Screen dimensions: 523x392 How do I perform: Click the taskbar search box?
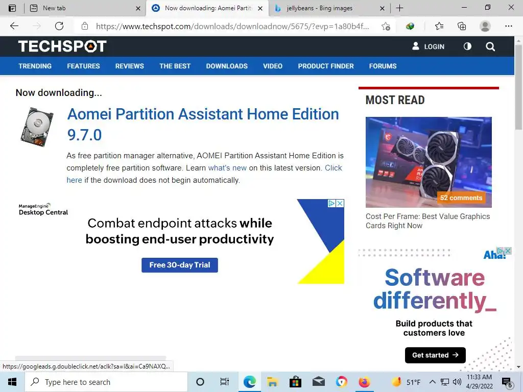click(106, 382)
